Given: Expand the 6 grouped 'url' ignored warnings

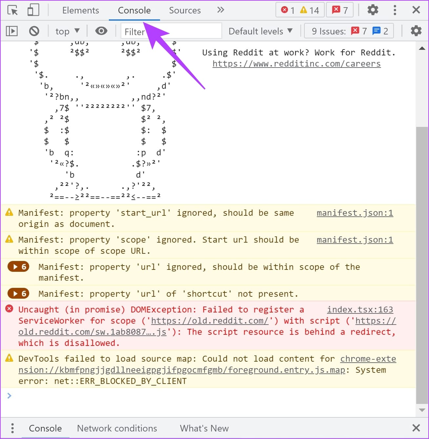Looking at the screenshot, I should 18,267.
